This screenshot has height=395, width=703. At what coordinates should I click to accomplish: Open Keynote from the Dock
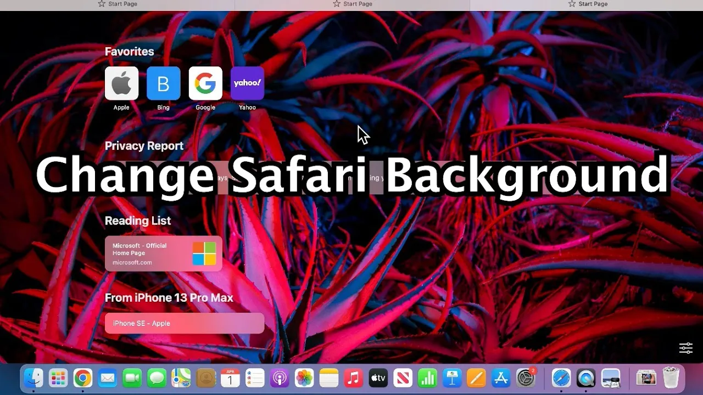click(x=452, y=378)
